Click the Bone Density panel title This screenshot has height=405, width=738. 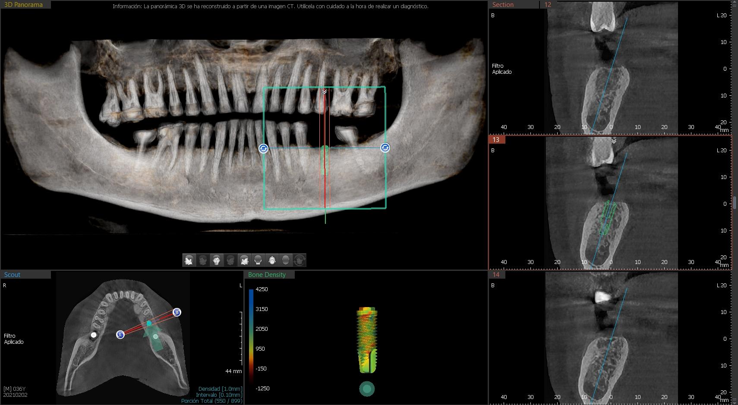point(267,275)
